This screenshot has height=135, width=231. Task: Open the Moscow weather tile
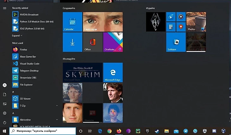coord(72,93)
